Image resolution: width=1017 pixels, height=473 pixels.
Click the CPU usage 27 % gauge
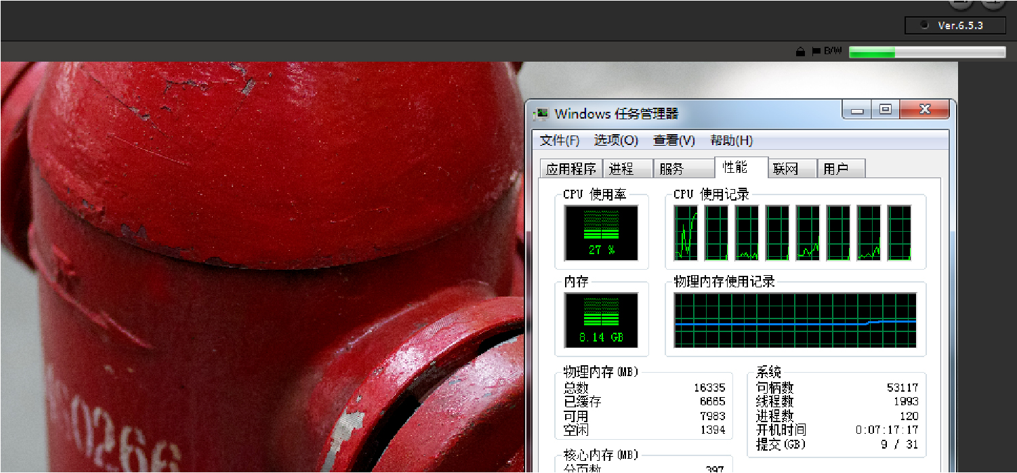point(602,233)
